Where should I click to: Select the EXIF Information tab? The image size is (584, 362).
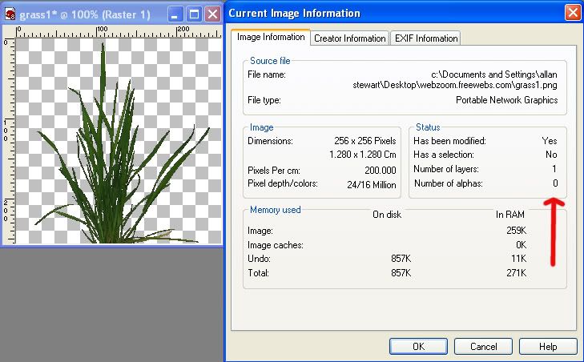(425, 38)
